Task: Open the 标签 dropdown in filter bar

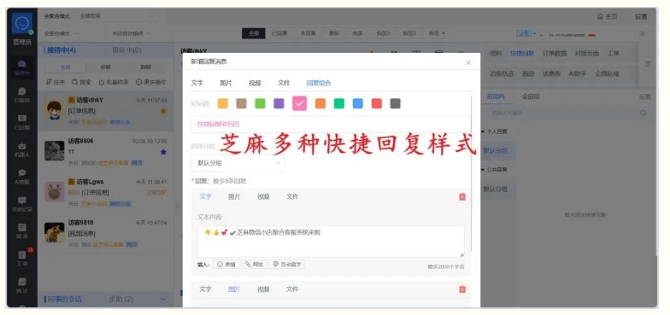Action: click(438, 33)
